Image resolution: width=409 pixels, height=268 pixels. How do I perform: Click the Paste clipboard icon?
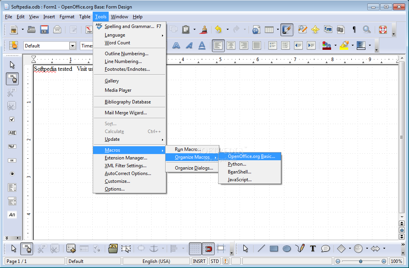[x=186, y=30]
